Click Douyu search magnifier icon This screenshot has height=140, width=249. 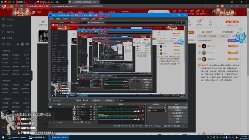click(x=167, y=12)
